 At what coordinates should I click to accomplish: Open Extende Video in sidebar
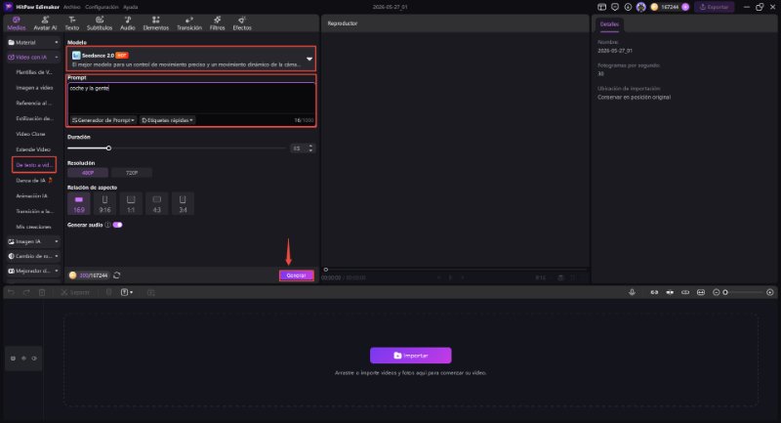33,149
